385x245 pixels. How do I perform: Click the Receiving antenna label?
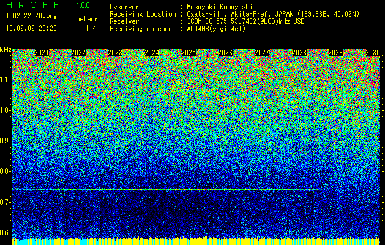(141, 29)
